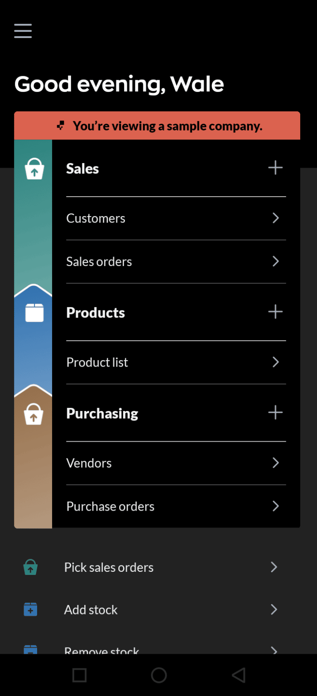Add a new sale with the plus button
The height and width of the screenshot is (696, 317).
[x=275, y=168]
